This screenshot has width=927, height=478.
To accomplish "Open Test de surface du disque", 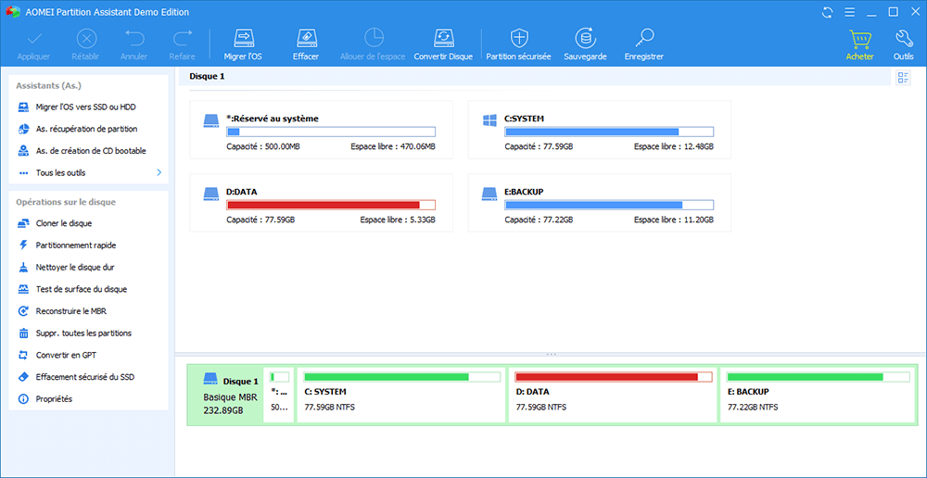I will 82,289.
